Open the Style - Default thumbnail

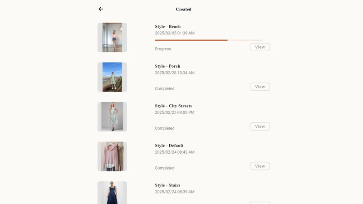[112, 156]
